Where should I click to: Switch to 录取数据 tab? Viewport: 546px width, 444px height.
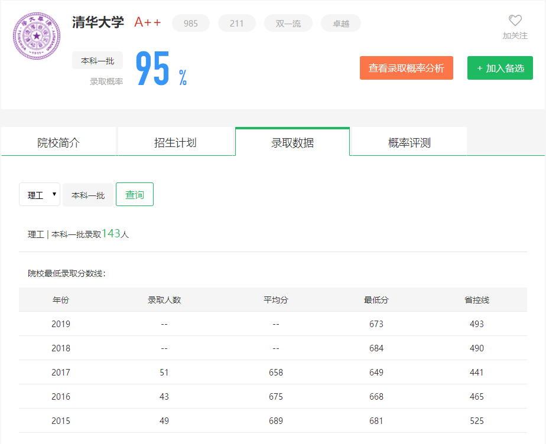(x=292, y=142)
